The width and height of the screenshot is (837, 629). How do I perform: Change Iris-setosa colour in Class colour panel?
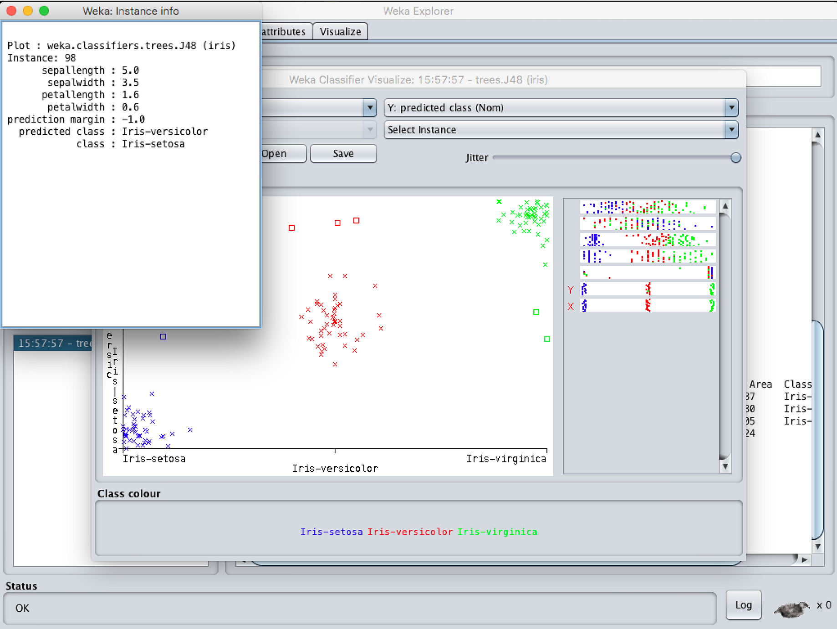pos(332,532)
